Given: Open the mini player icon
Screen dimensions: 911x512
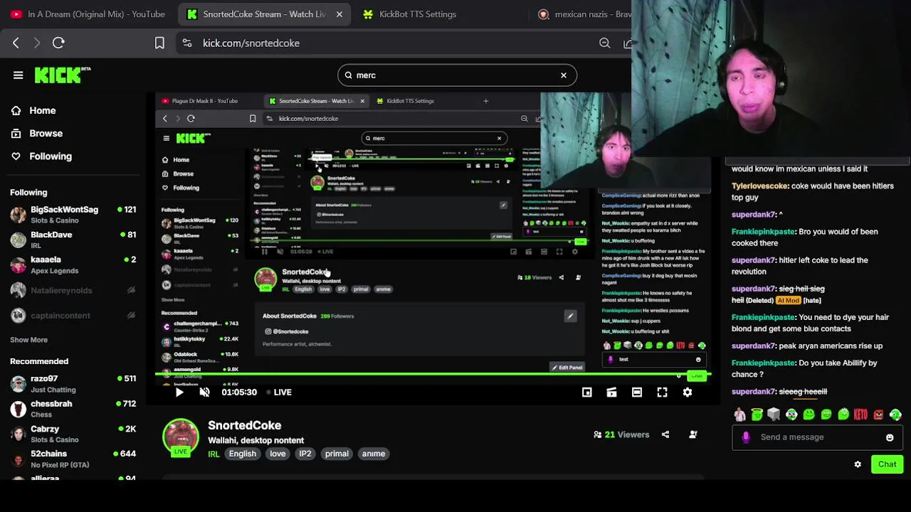Looking at the screenshot, I should pos(586,392).
